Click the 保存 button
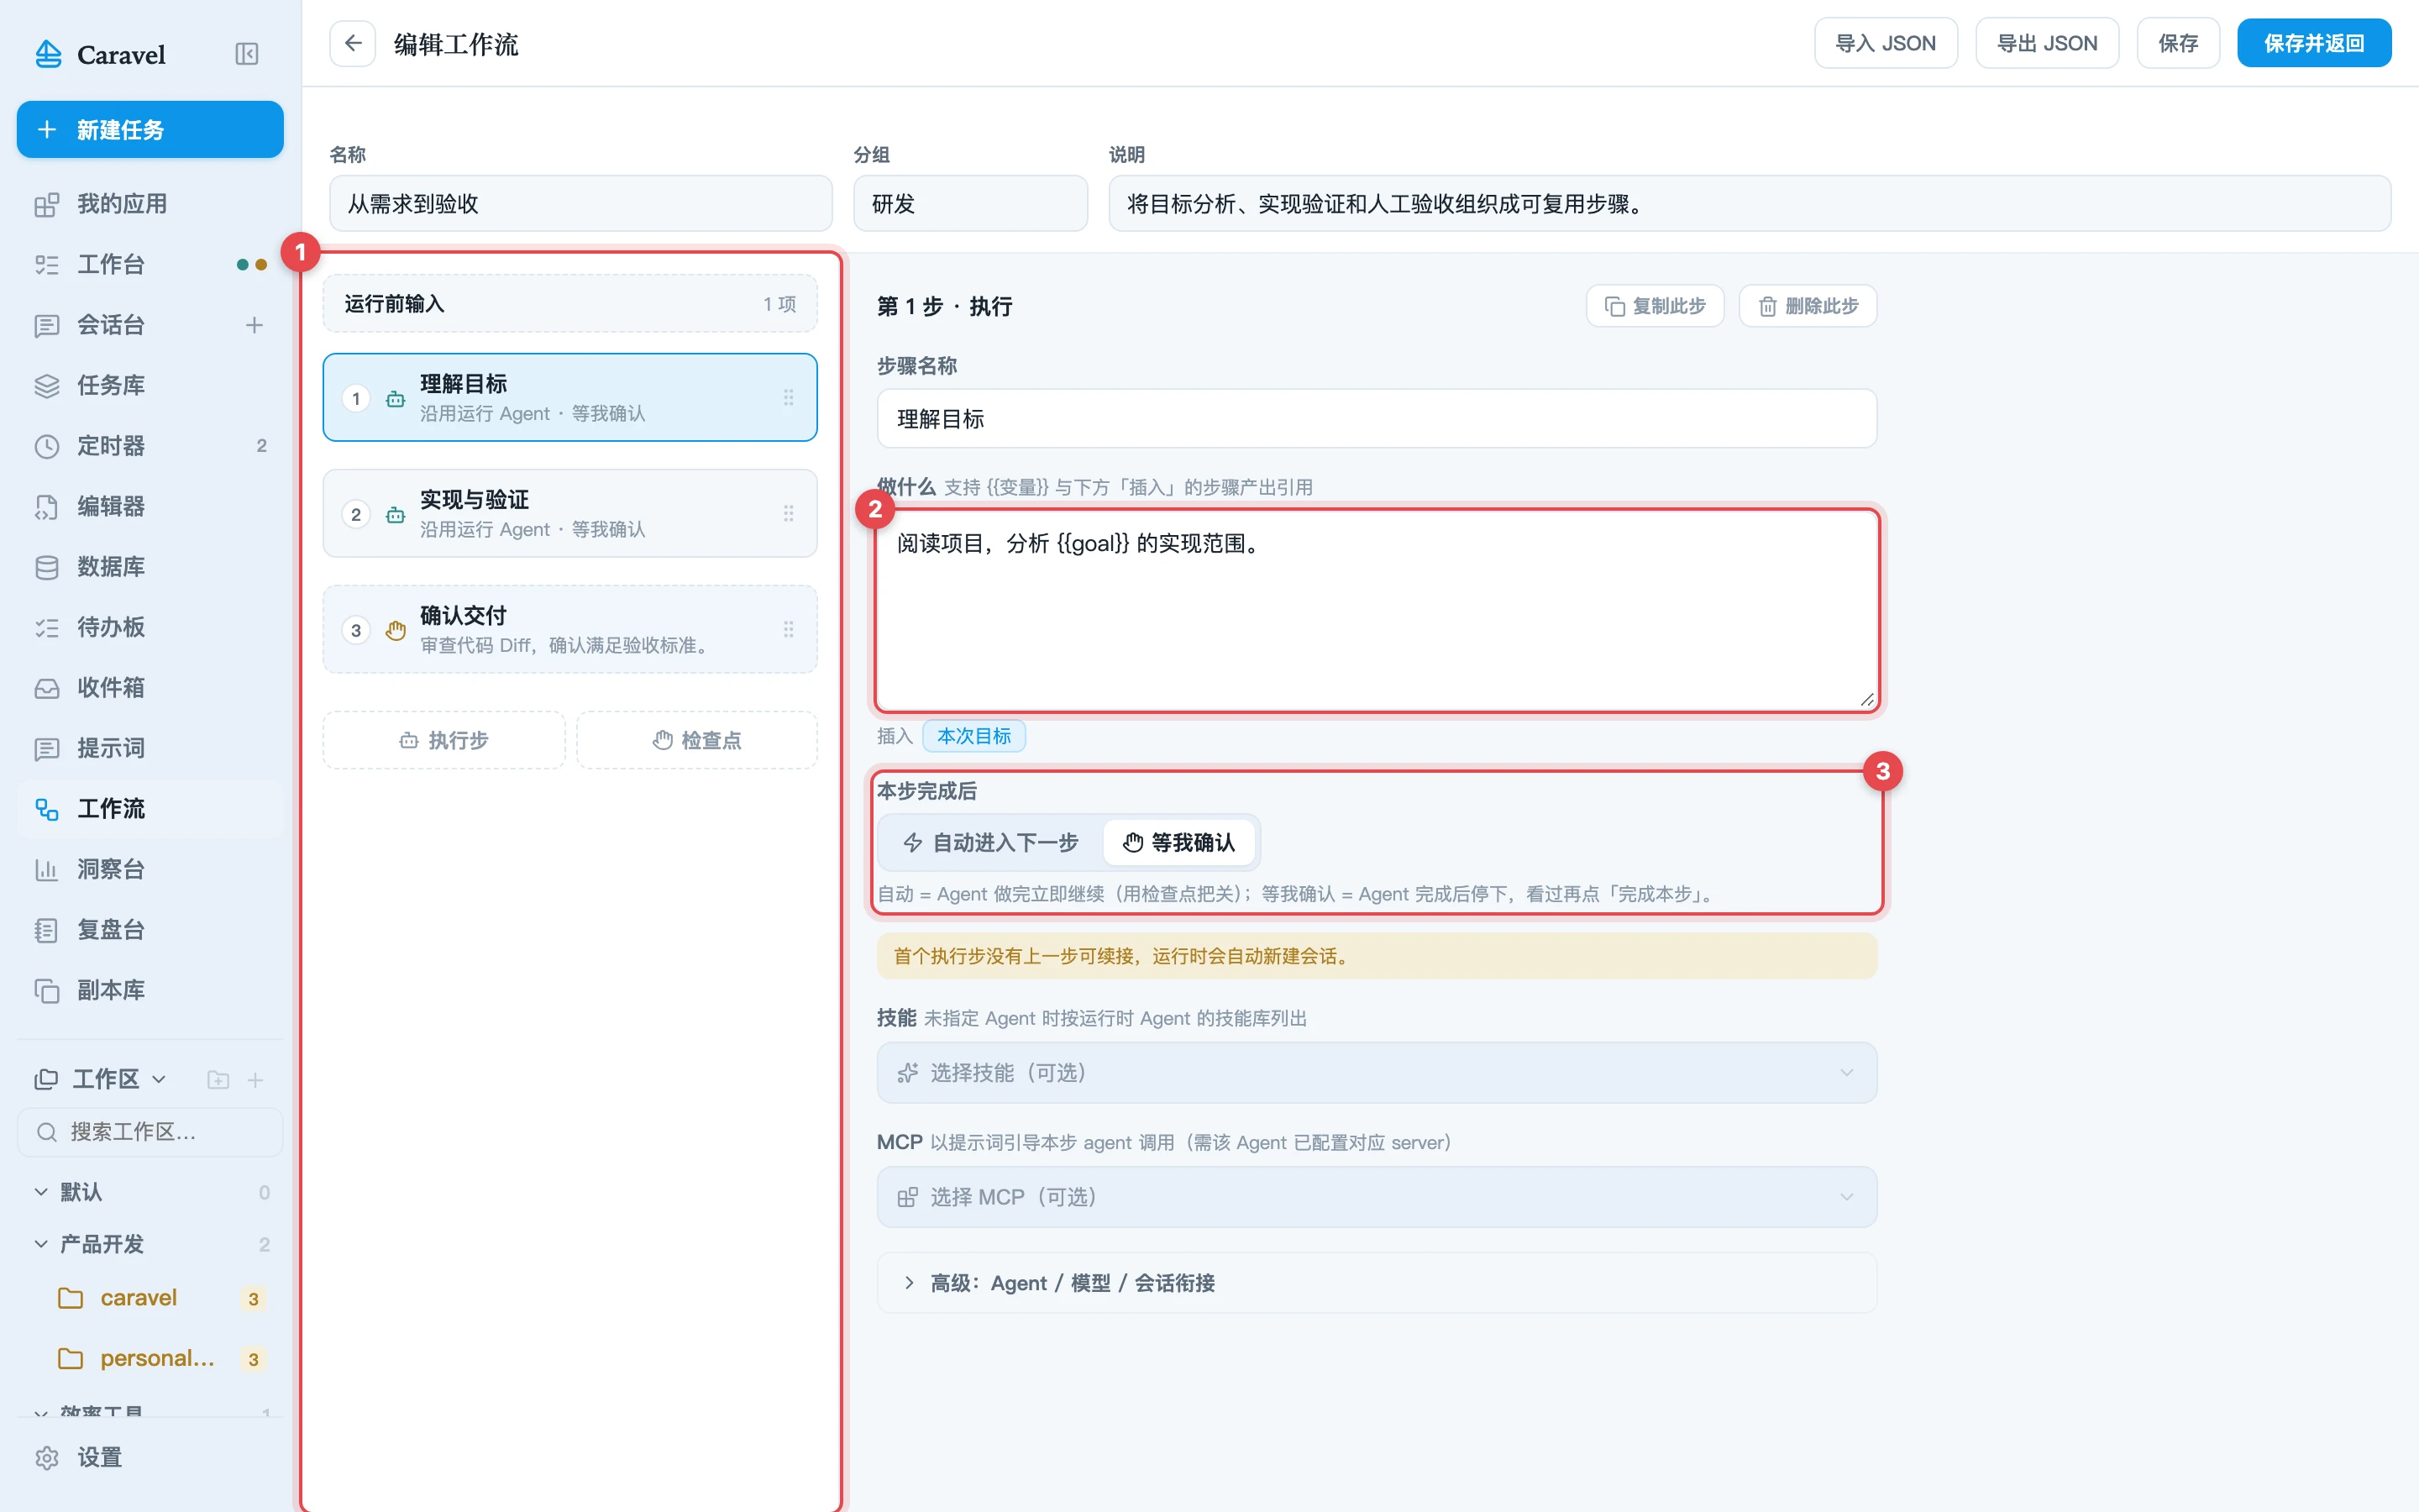2419x1512 pixels. 2177,43
